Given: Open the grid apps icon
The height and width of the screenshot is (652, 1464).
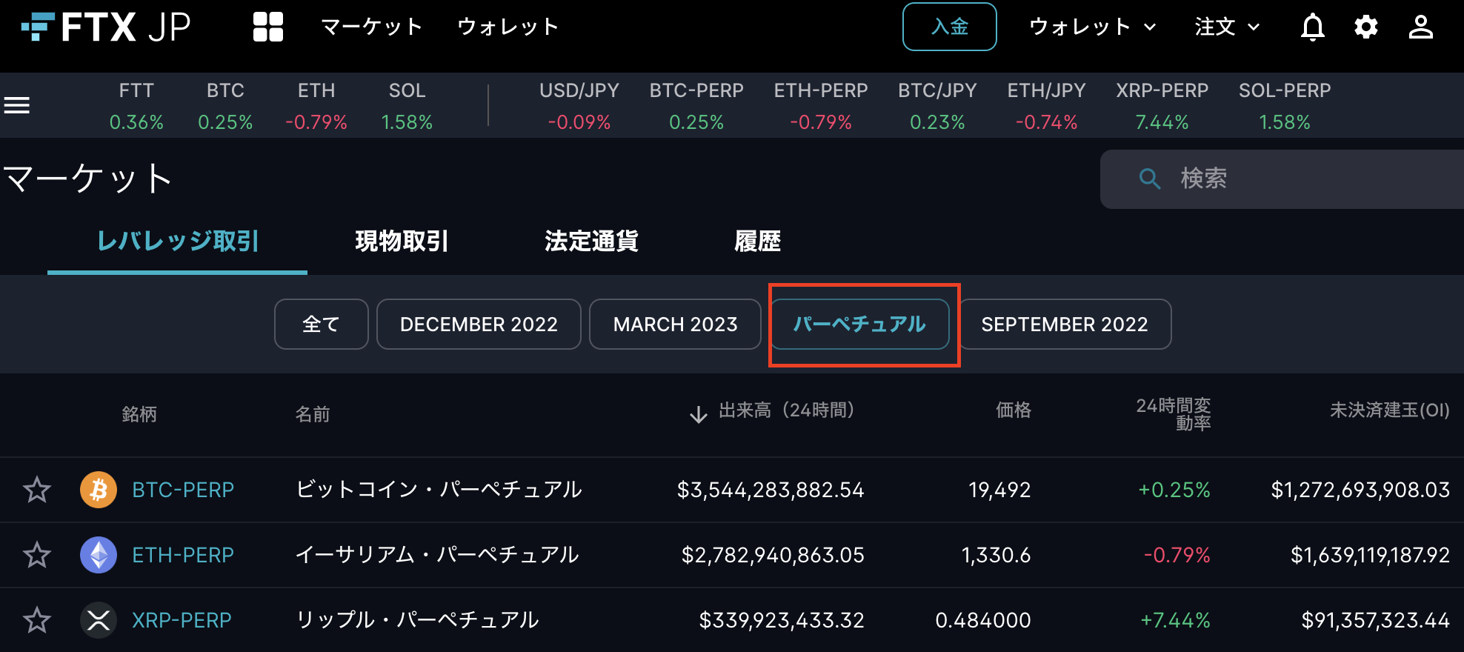Looking at the screenshot, I should (268, 27).
